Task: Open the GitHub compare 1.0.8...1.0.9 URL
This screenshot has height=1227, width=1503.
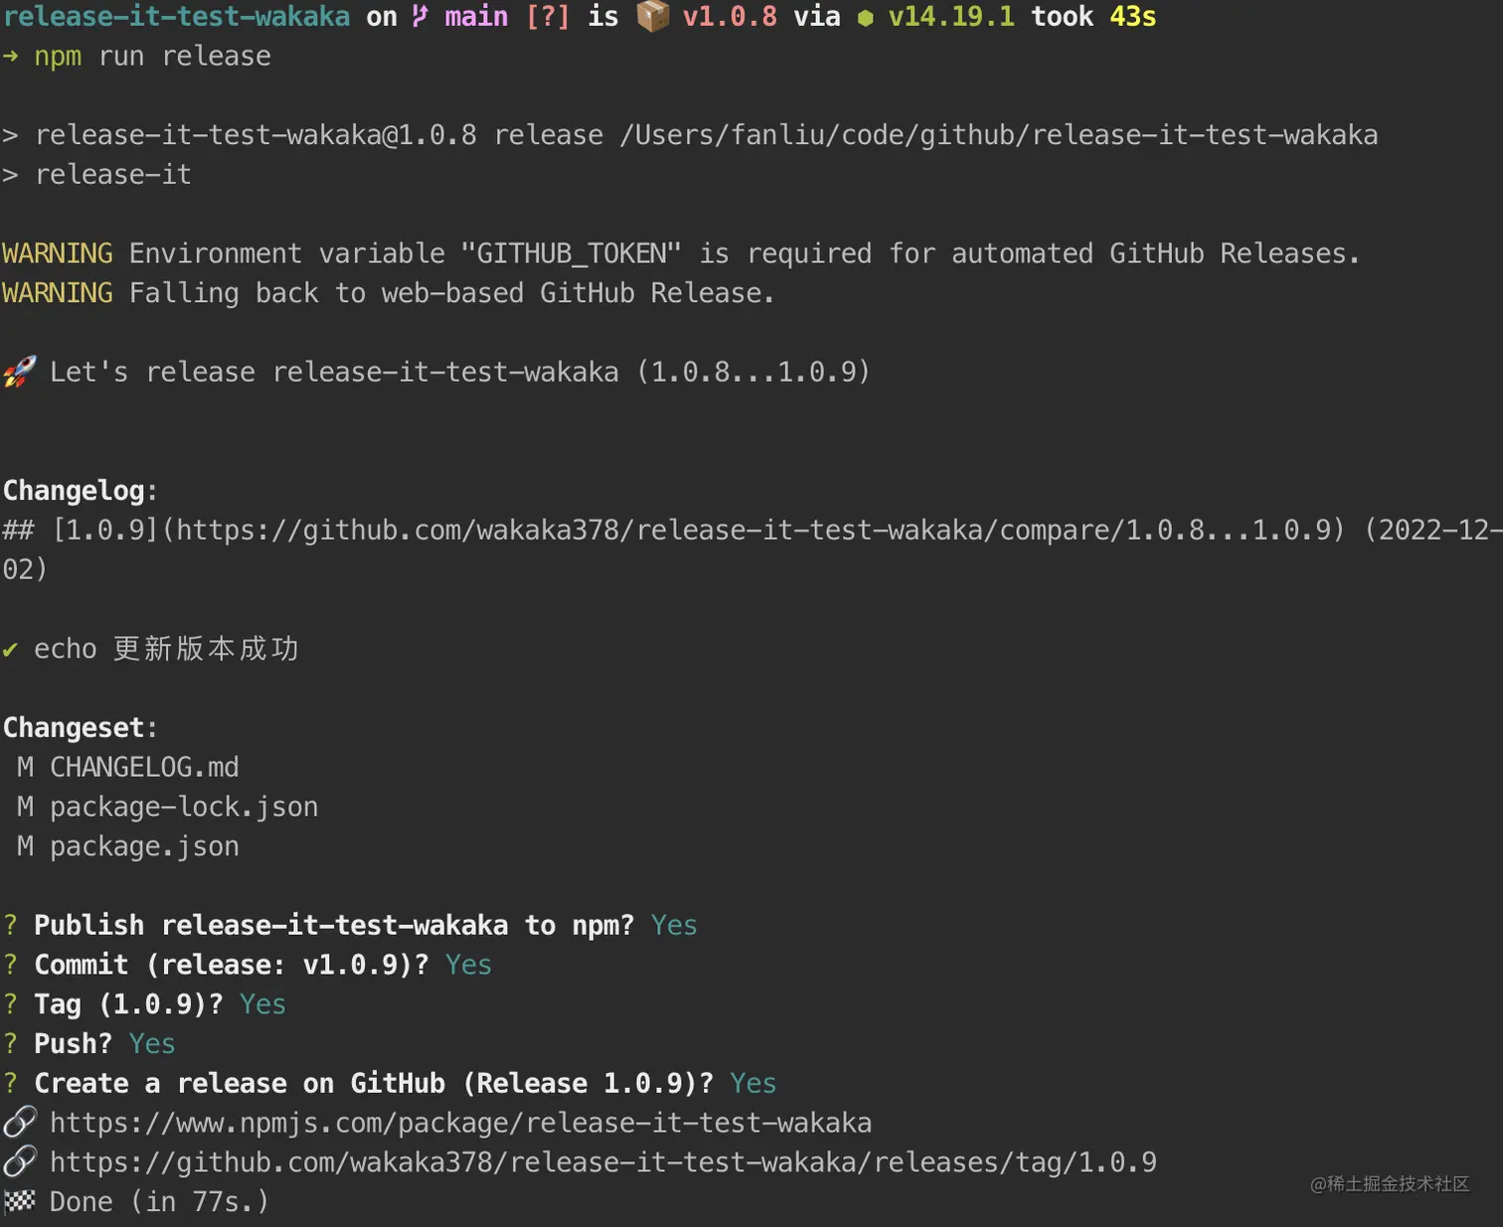Action: [752, 530]
